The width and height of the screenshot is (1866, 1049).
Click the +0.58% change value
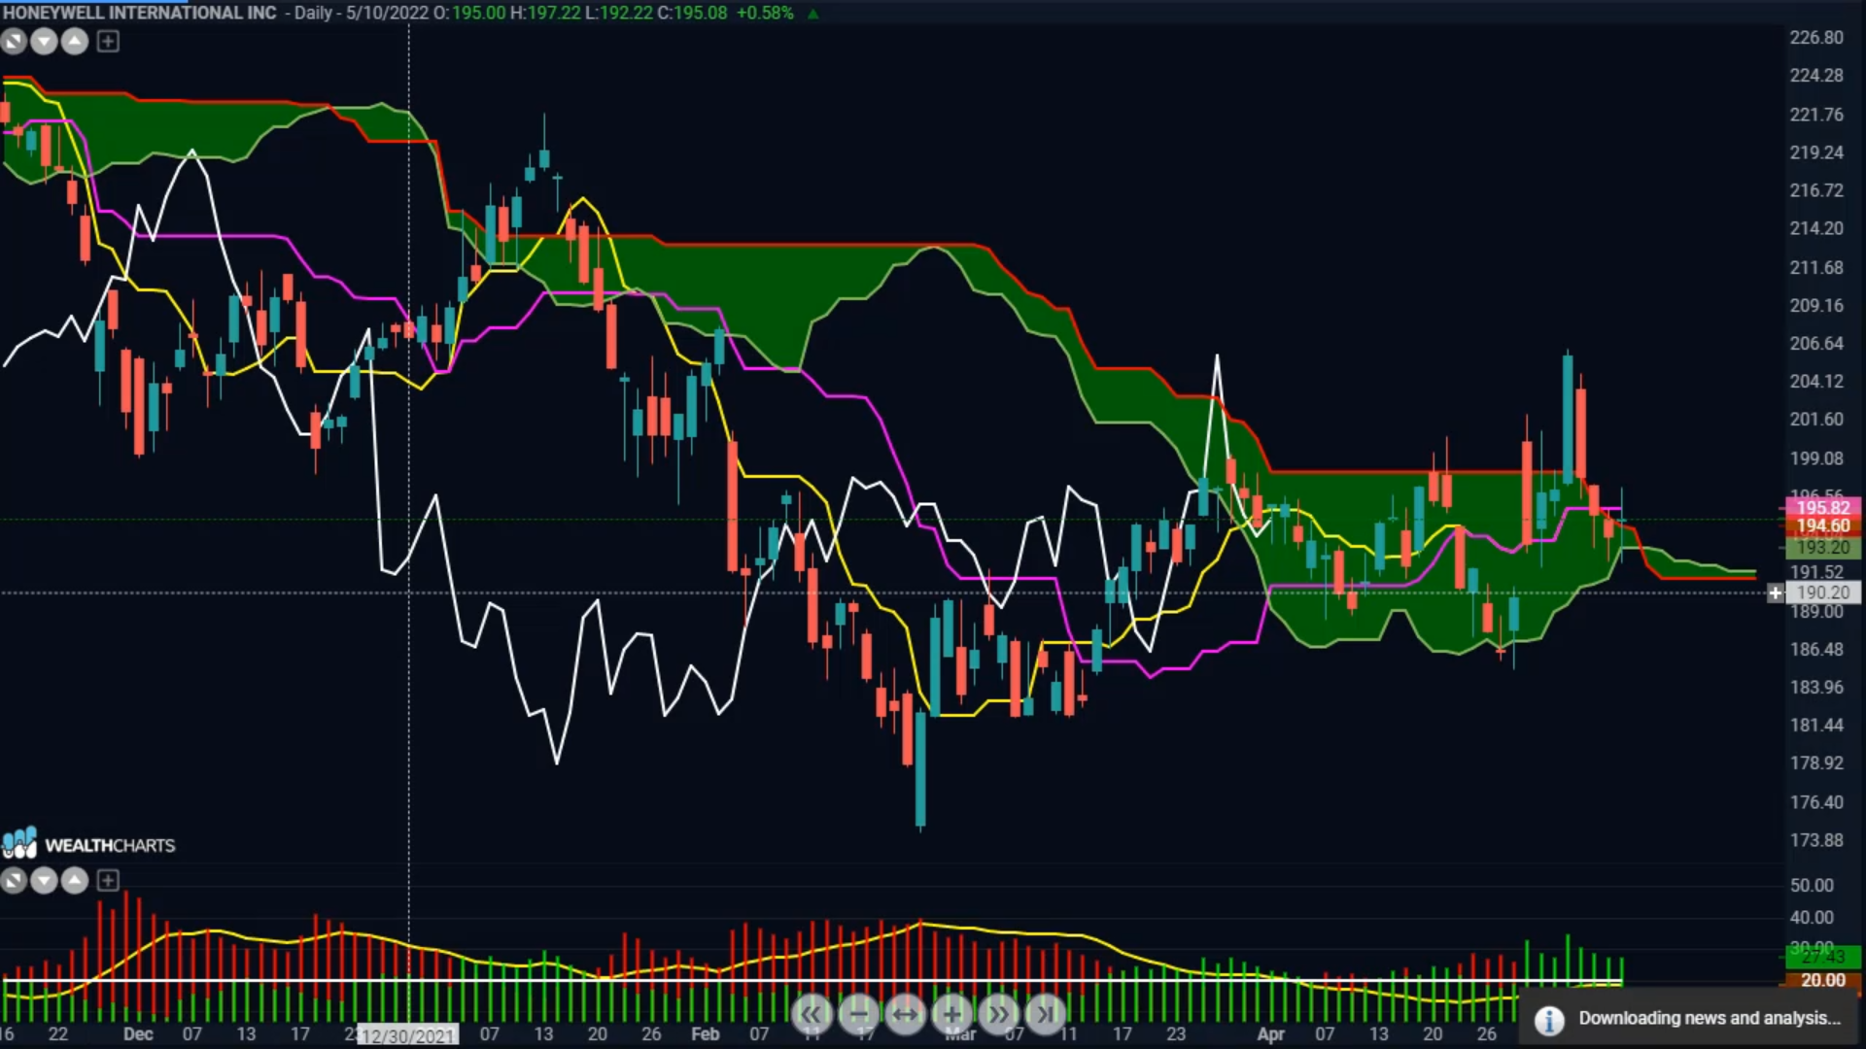(x=764, y=13)
